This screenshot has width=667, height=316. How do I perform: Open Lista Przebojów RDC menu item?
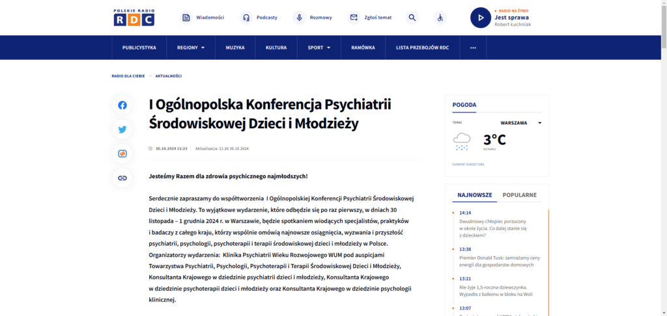418,47
